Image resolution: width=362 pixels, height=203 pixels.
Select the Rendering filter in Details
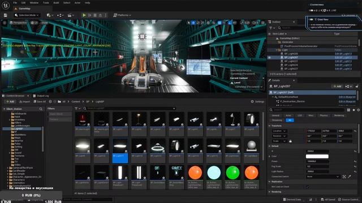(x=339, y=115)
